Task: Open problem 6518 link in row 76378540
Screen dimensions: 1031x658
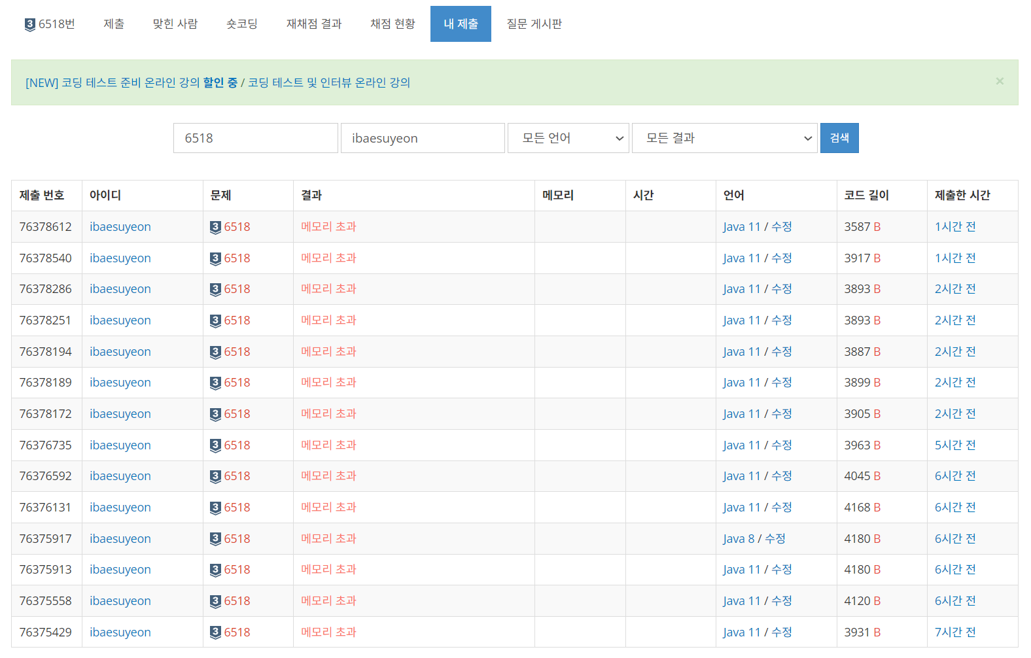Action: [237, 258]
